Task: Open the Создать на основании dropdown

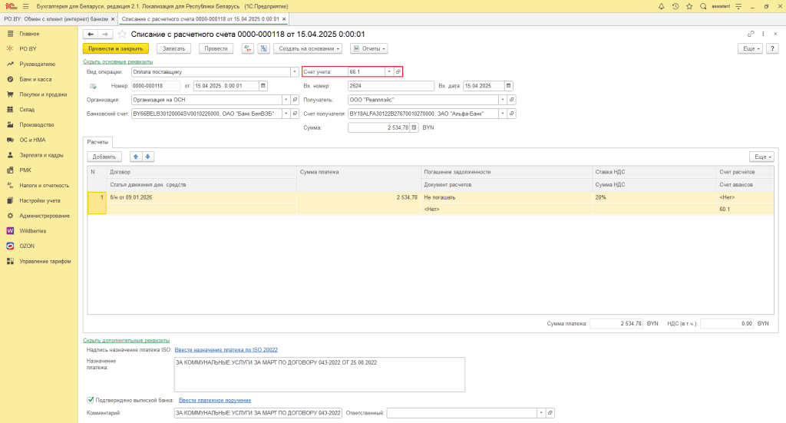Action: [309, 48]
